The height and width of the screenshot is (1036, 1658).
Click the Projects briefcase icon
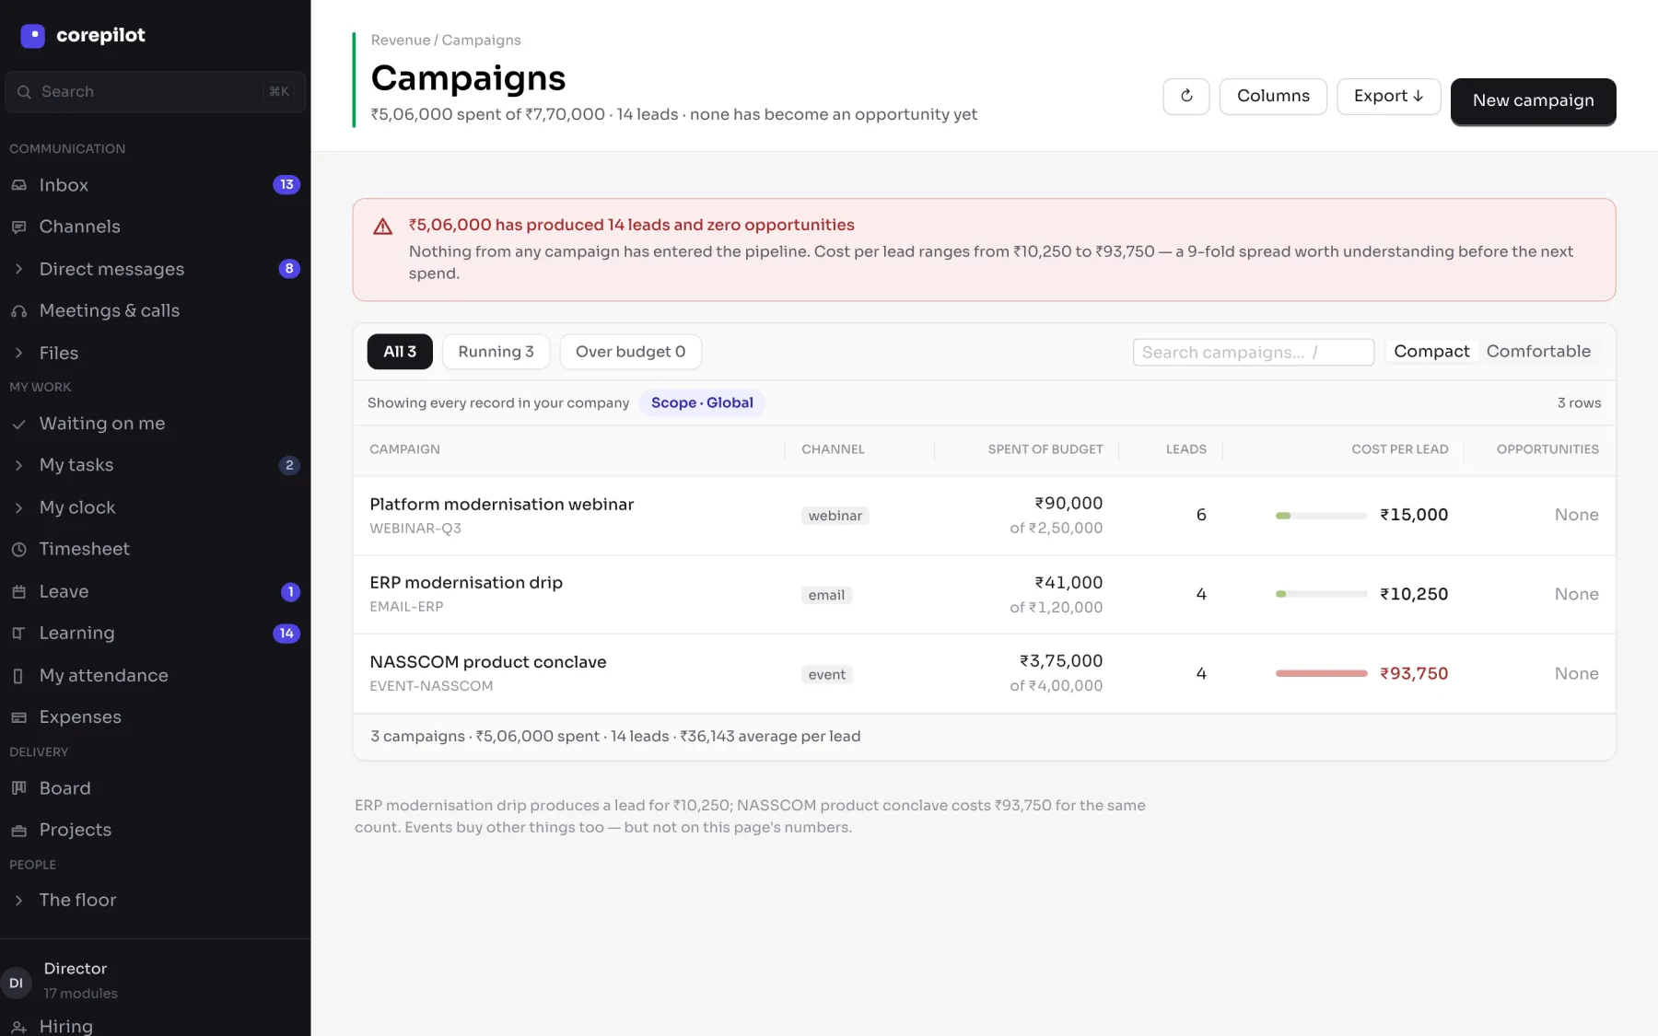(x=18, y=831)
